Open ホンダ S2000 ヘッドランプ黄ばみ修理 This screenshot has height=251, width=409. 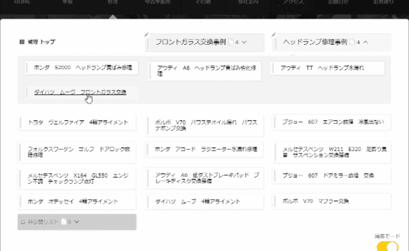pyautogui.click(x=81, y=68)
